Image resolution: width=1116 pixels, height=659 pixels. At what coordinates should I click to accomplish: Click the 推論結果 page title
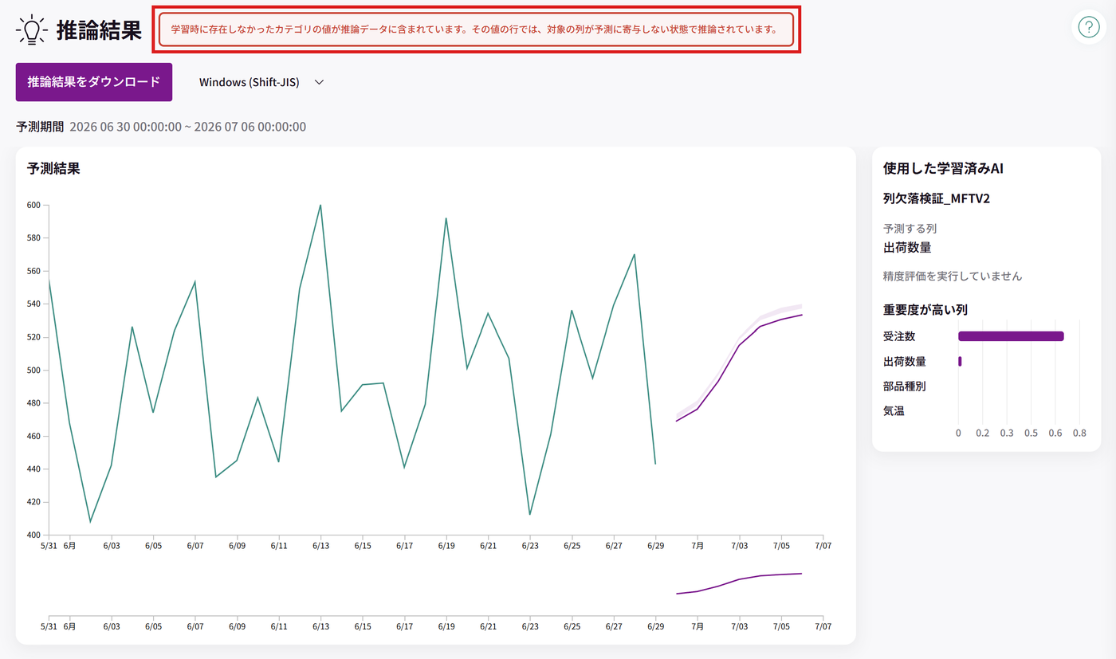pos(99,30)
